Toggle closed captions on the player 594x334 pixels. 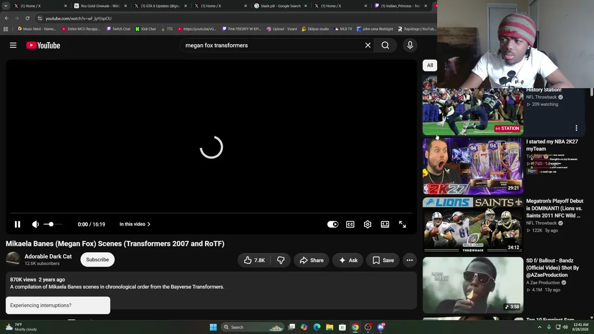tap(350, 224)
